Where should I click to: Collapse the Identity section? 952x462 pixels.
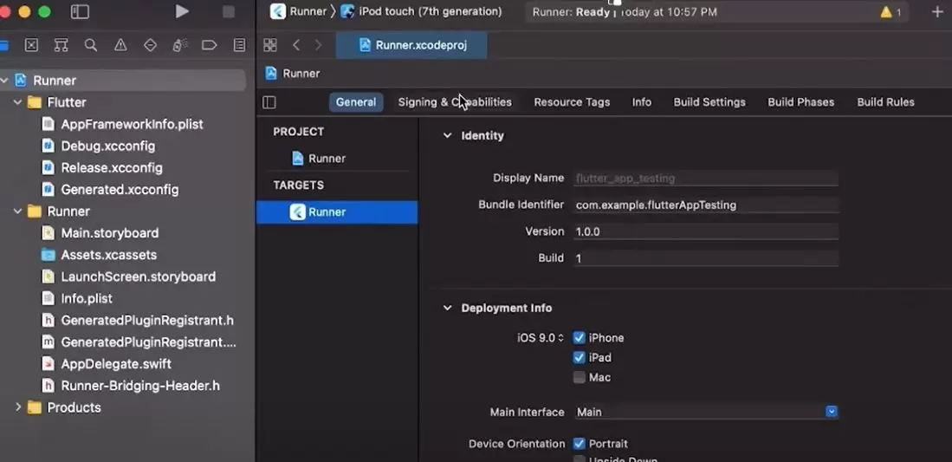[448, 135]
